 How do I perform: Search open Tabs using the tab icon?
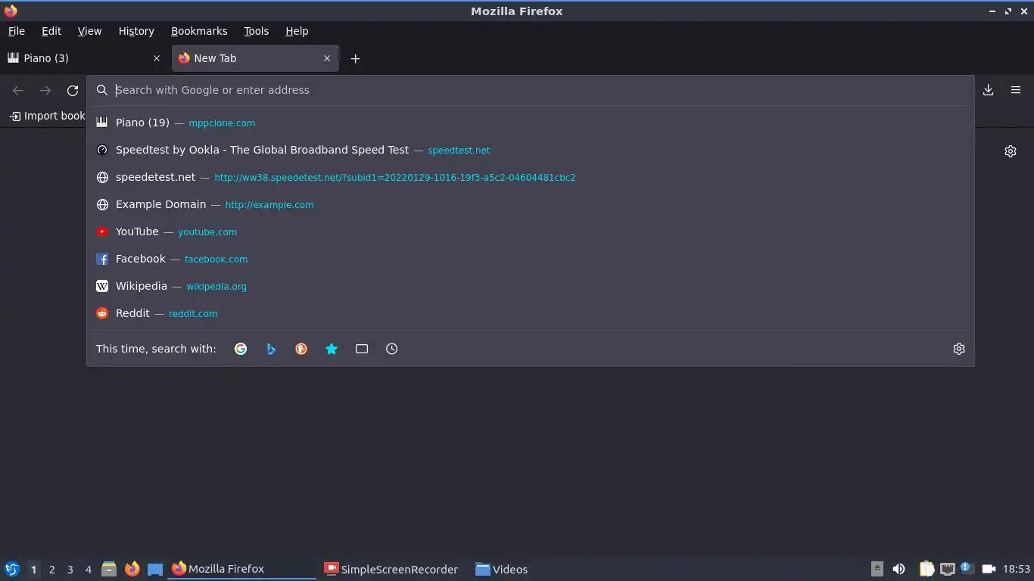click(362, 349)
